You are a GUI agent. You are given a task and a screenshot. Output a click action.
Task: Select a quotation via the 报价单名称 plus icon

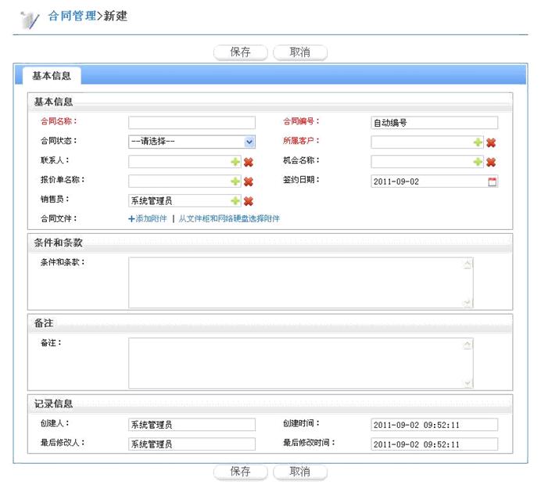click(235, 181)
